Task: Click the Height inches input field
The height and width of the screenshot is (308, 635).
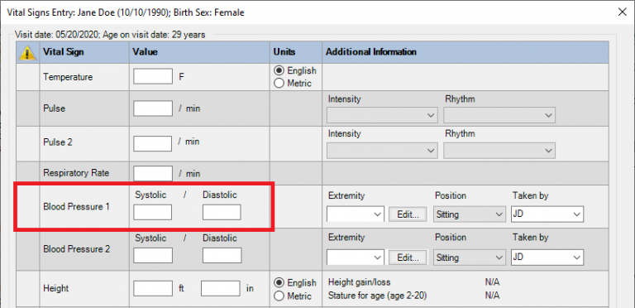Action: 221,289
